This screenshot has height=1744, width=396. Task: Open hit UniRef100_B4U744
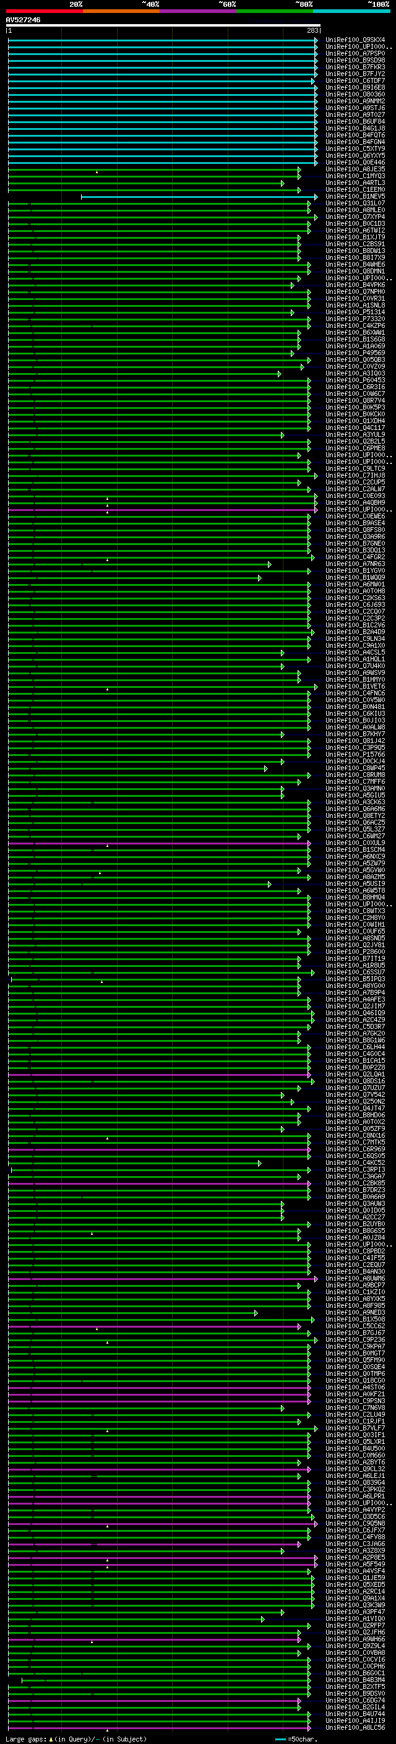pos(355,1714)
